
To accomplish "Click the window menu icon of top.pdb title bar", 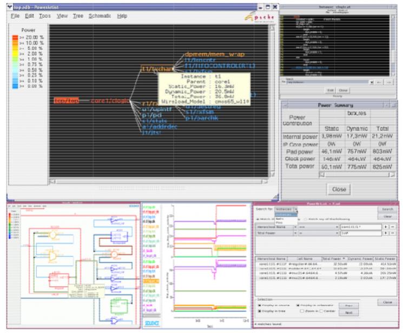I will [10, 6].
